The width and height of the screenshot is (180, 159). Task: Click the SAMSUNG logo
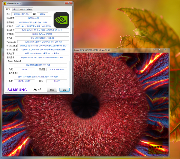coord(17,90)
